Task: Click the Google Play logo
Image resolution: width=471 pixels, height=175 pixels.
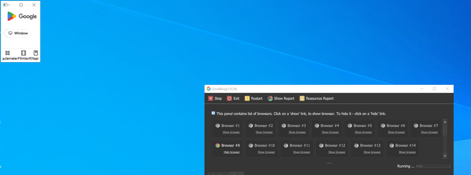Action: pyautogui.click(x=12, y=16)
